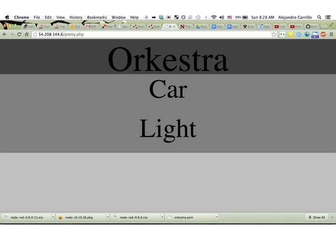Click the Alejandro Carrillo user menu
The image size is (336, 239).
click(x=295, y=17)
